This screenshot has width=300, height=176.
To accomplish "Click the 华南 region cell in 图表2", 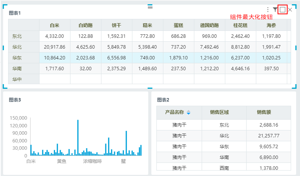I will (224, 157).
